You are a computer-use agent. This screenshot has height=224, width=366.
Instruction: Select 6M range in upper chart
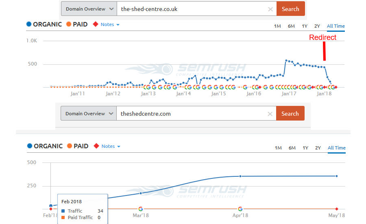coord(291,26)
